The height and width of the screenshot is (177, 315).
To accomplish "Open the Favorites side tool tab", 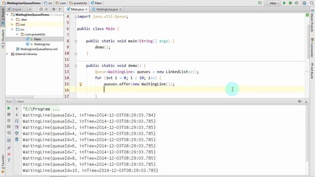I will pyautogui.click(x=3, y=164).
